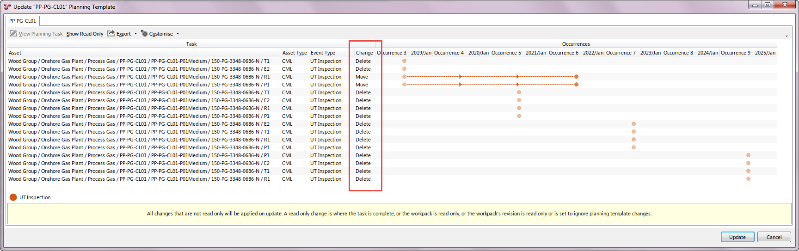Viewport: 799px width, 251px height.
Task: Click the orange UT Inspection legend circle
Action: (13, 197)
